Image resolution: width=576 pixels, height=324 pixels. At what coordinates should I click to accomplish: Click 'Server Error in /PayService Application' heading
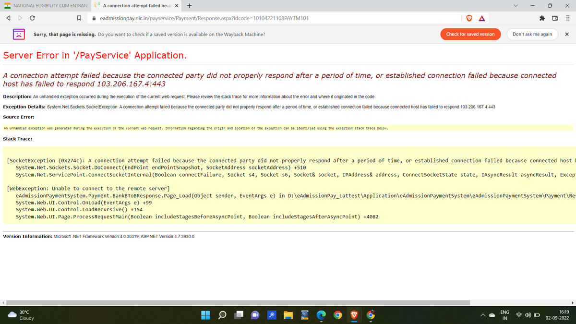pos(95,55)
